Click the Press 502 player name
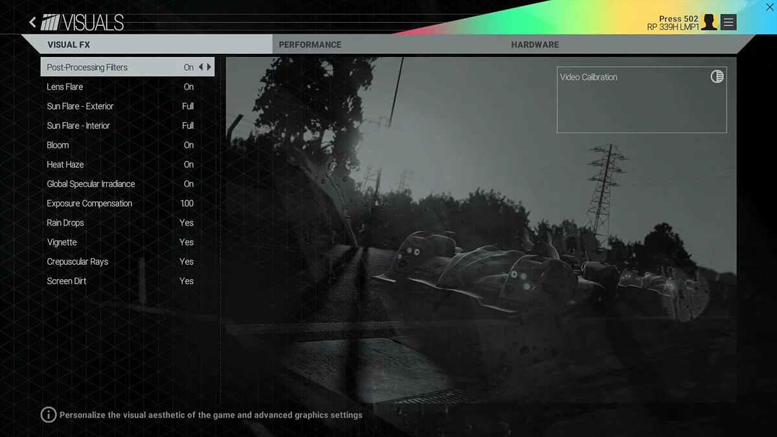 679,19
